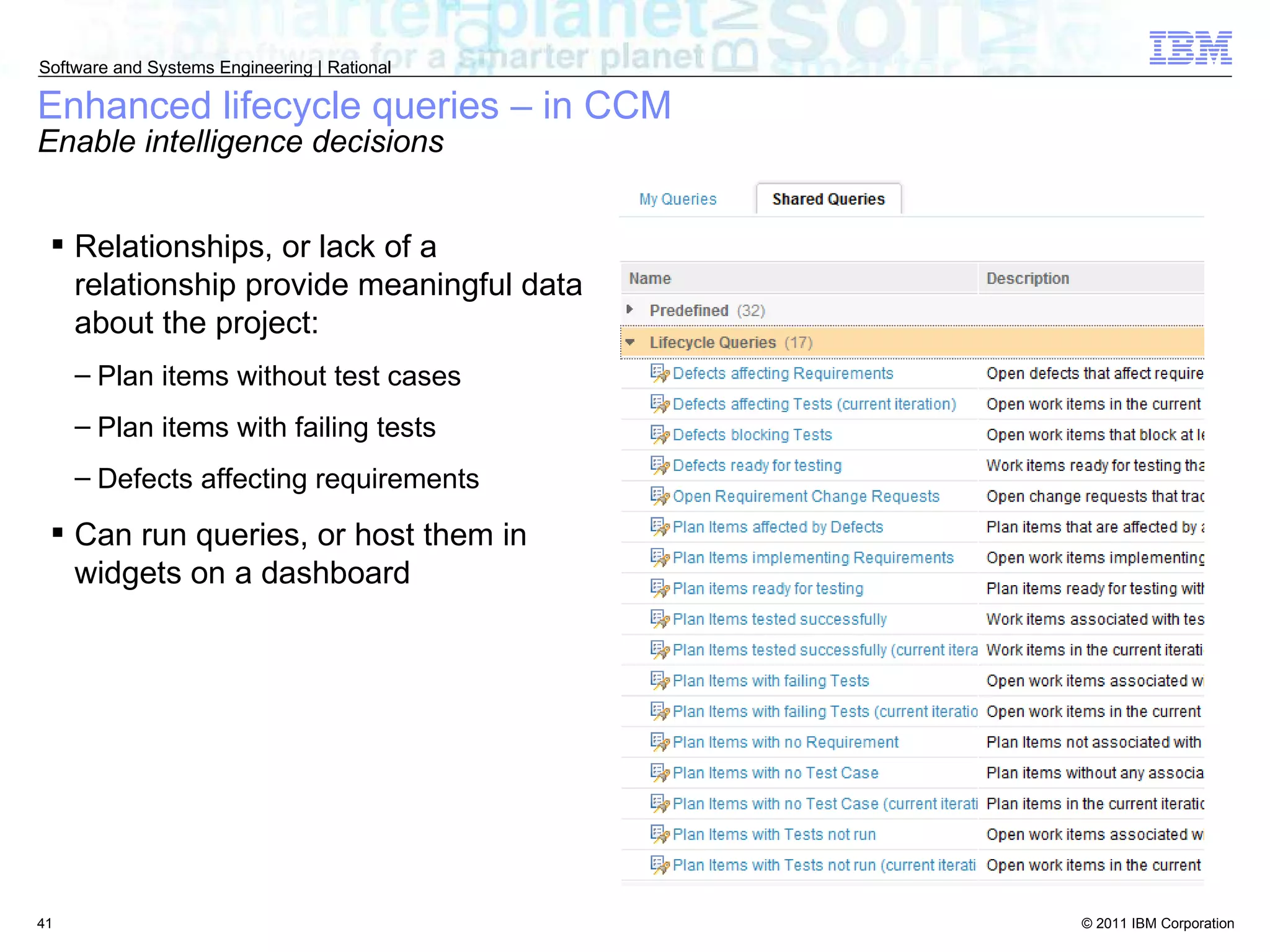Select the Lifecycle Queries (17) group label
1270x952 pixels.
[731, 342]
